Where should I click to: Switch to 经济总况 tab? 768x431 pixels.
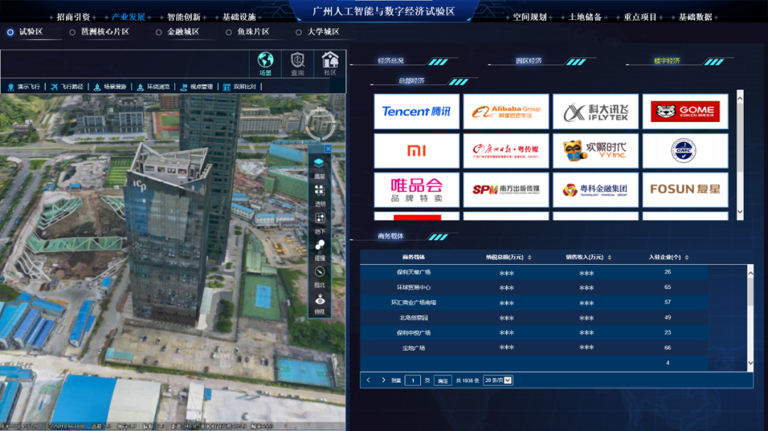391,61
